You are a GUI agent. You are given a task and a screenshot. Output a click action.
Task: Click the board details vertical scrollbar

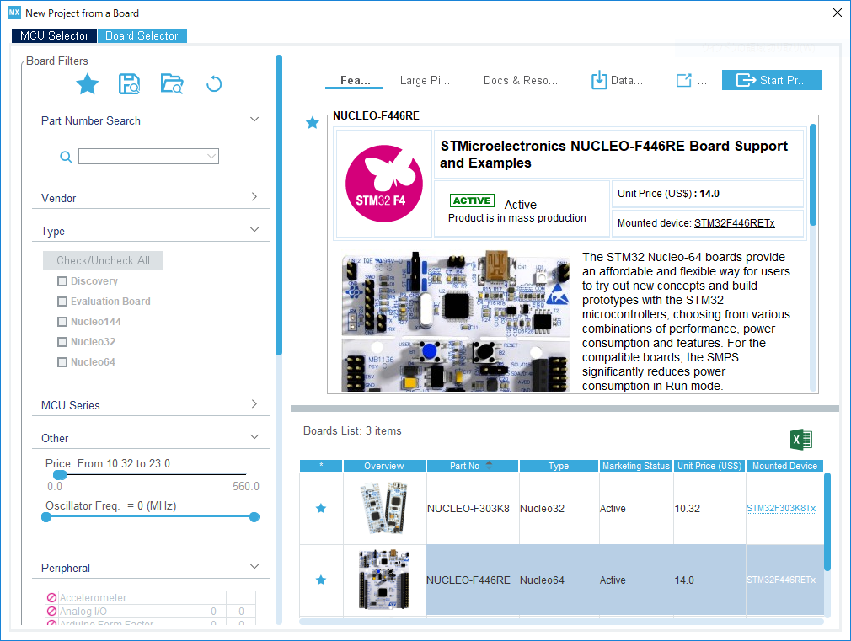click(813, 174)
